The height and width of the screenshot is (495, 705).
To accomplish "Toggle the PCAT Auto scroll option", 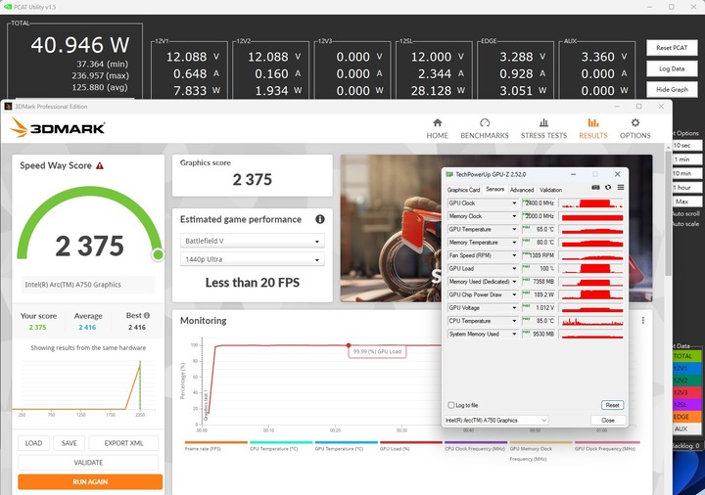I will click(x=686, y=213).
